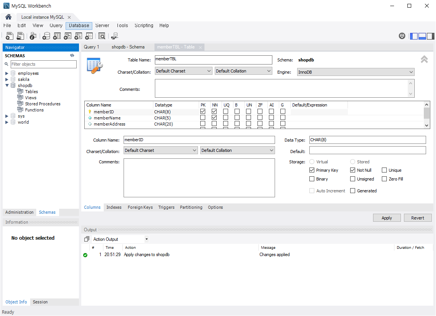Click the Apply button

pos(387,218)
